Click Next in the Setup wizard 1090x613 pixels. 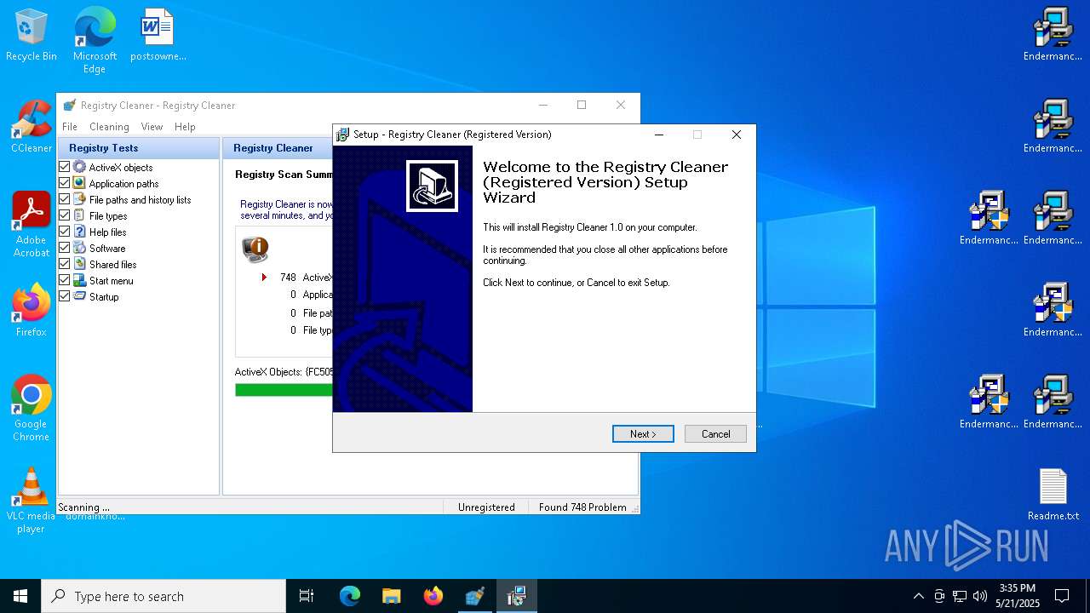tap(643, 434)
